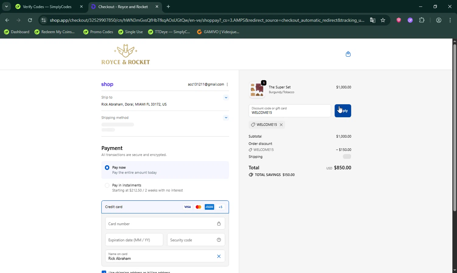The width and height of the screenshot is (457, 273).
Task: Click The Super Set product name
Action: pos(280,87)
